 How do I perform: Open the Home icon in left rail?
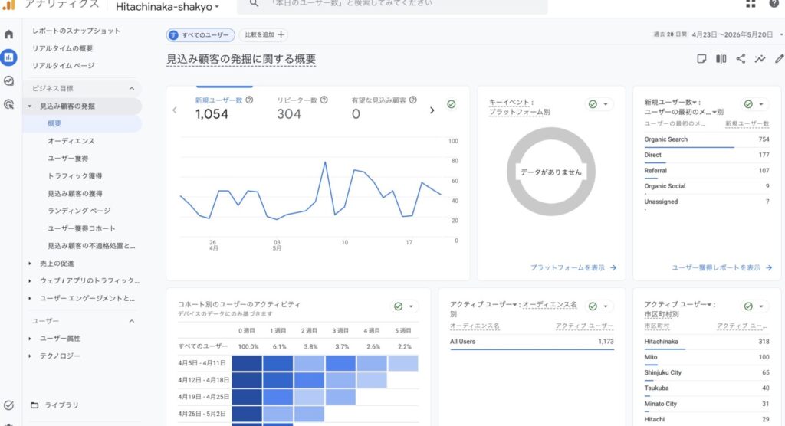pos(8,34)
